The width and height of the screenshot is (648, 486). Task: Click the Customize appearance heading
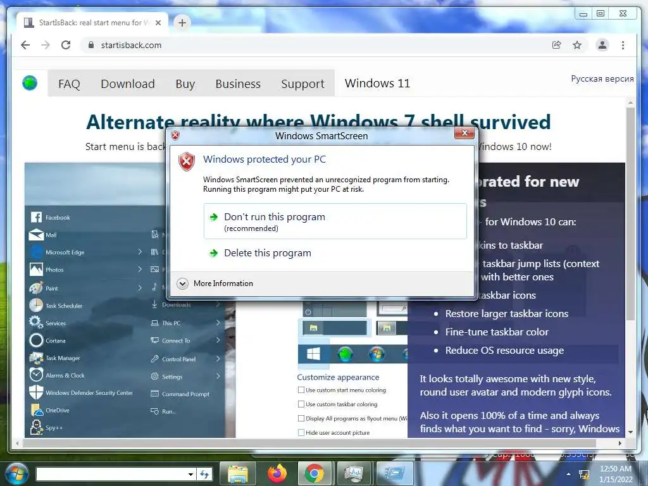[338, 377]
